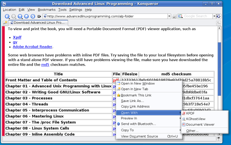Viewport: 231px width, 145px height.
Task: Click the status bar icon at bottom right
Action: [218, 139]
